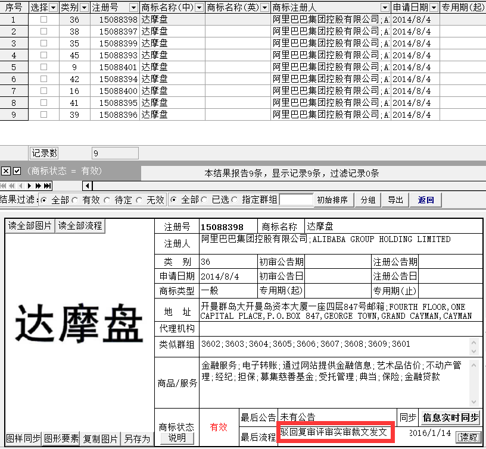Click the 返回 button to go back

click(x=426, y=200)
